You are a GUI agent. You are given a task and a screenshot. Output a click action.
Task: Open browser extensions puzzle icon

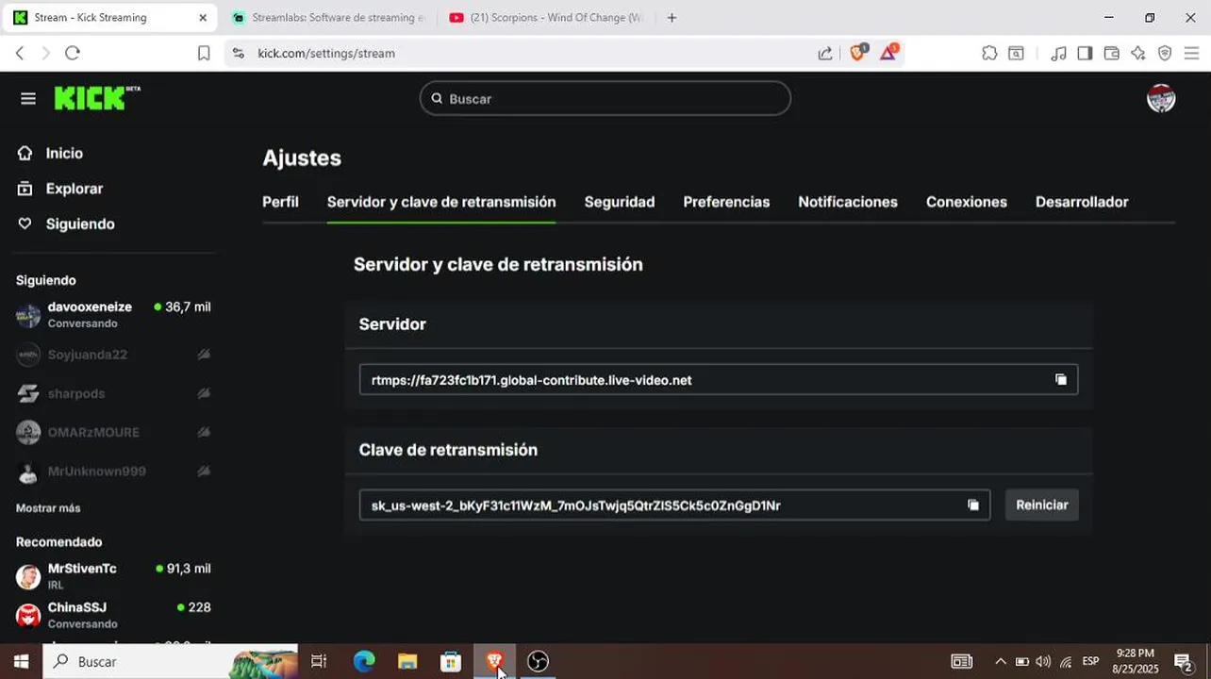[989, 54]
